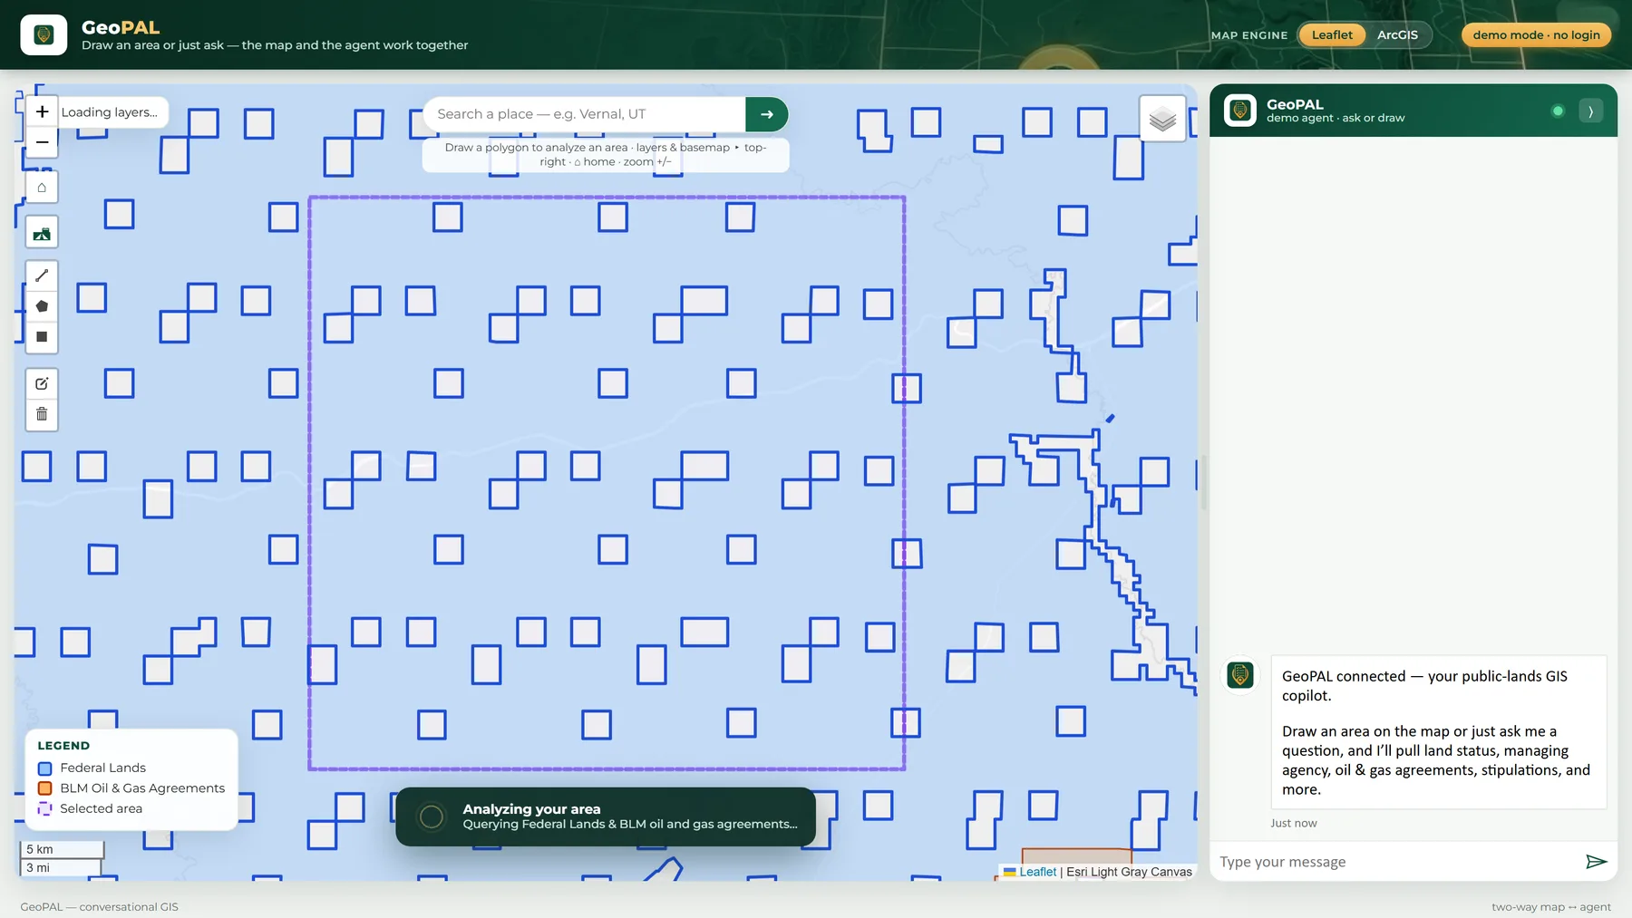Open the layers control stack icon
The width and height of the screenshot is (1632, 918).
coord(1162,119)
